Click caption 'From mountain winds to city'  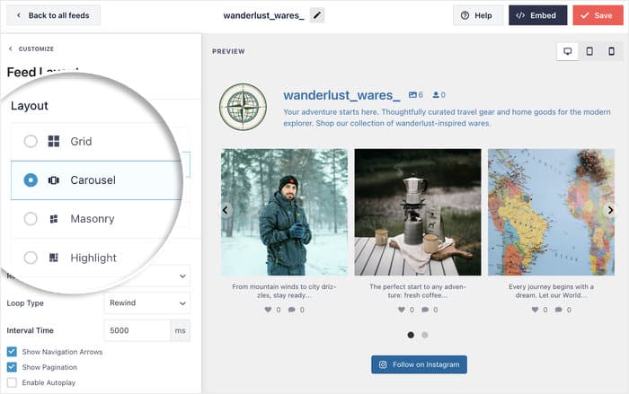click(284, 291)
